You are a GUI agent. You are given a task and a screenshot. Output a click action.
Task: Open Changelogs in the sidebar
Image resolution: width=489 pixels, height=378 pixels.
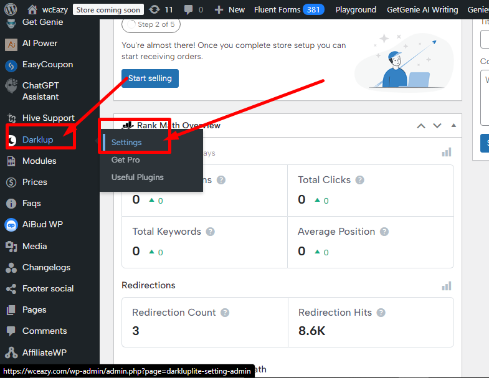tap(46, 268)
